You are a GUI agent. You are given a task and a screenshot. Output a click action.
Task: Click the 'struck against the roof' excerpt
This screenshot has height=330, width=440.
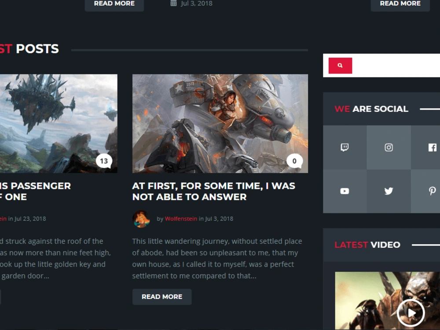[55, 258]
